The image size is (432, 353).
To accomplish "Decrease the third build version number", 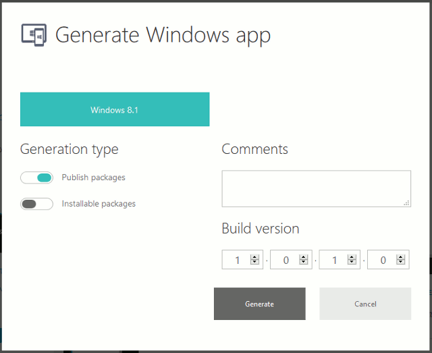I will click(x=352, y=262).
